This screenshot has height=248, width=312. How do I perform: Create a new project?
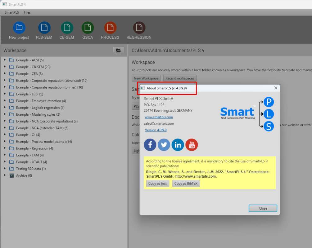(x=19, y=30)
